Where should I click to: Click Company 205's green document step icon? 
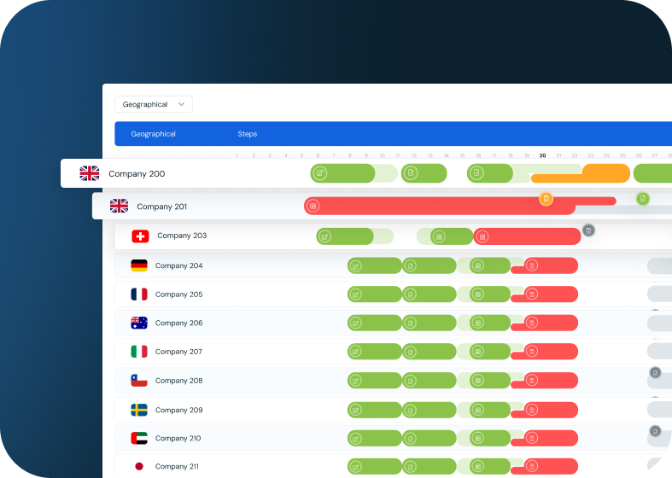[410, 294]
